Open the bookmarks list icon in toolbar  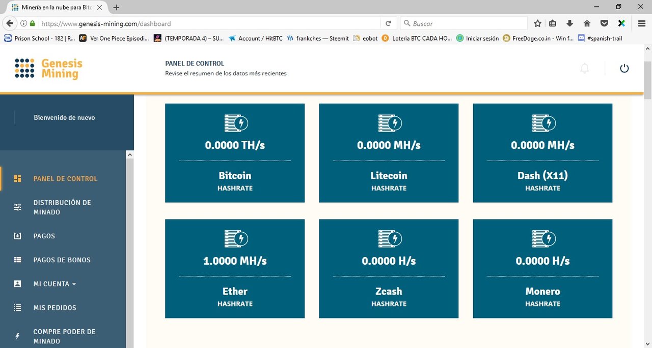click(x=553, y=23)
